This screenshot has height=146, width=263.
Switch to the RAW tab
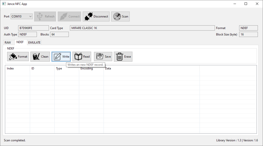(x=8, y=42)
